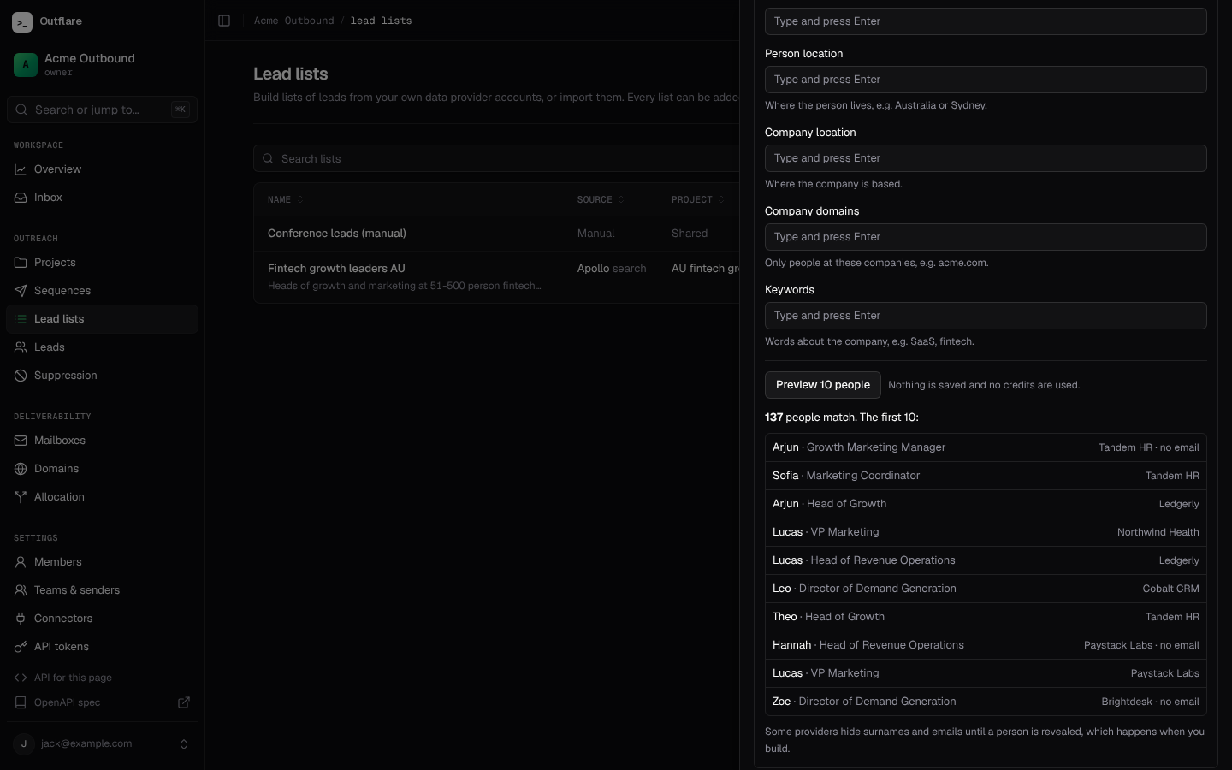Click the Projects folder icon
1232x770 pixels.
(x=21, y=263)
